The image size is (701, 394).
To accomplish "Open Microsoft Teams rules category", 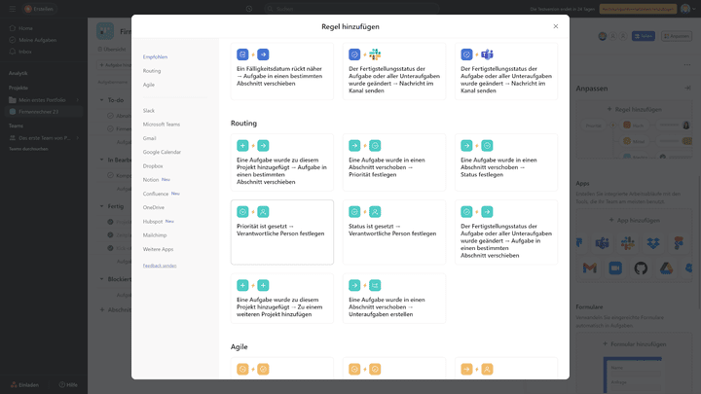I will (162, 125).
